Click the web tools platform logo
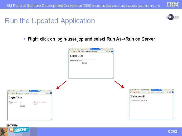Viewport: 182px width, 136px height. pyautogui.click(x=172, y=17)
